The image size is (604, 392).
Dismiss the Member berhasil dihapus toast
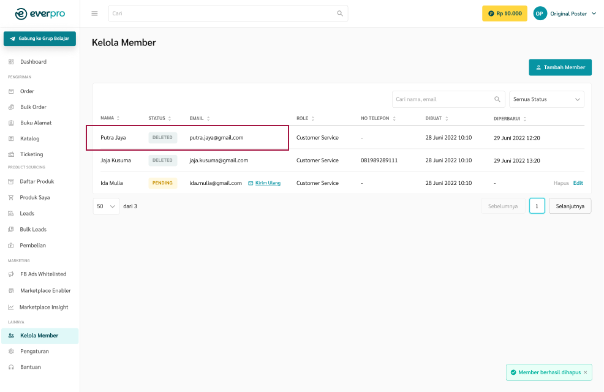(586, 372)
